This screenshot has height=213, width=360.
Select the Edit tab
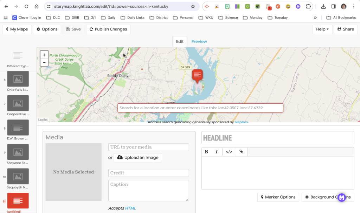pos(180,41)
